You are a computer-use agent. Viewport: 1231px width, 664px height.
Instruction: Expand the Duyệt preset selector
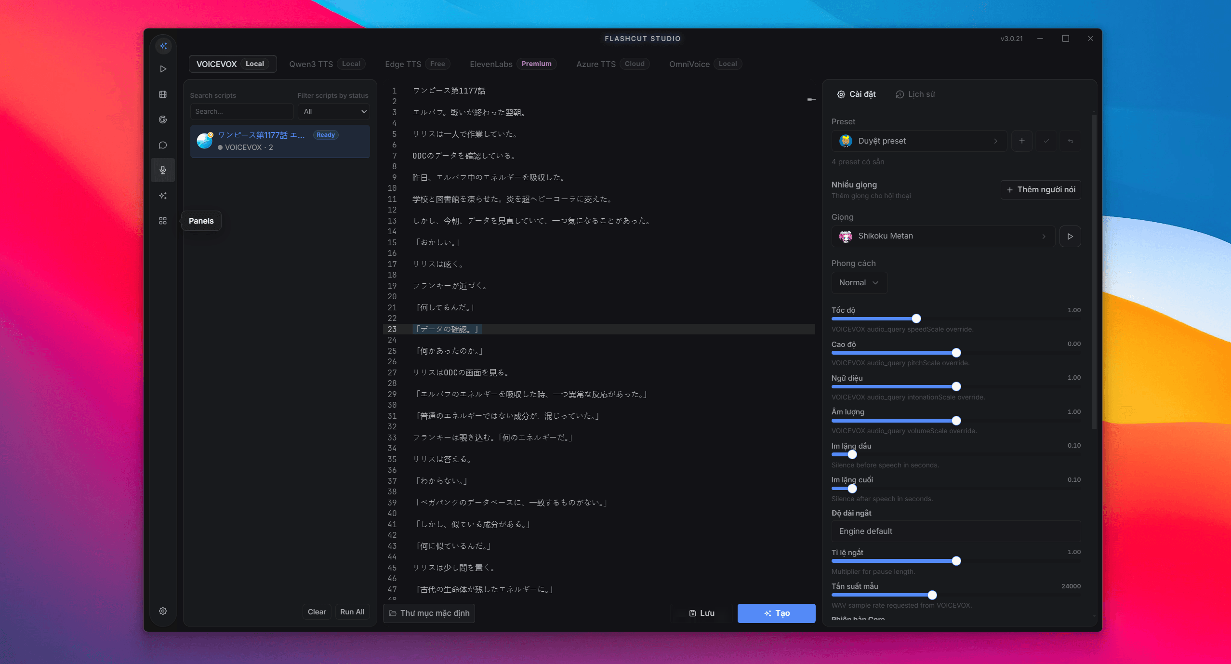coord(919,141)
